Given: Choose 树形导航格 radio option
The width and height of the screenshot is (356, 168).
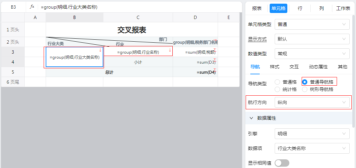Looking at the screenshot, I should pyautogui.click(x=305, y=89).
